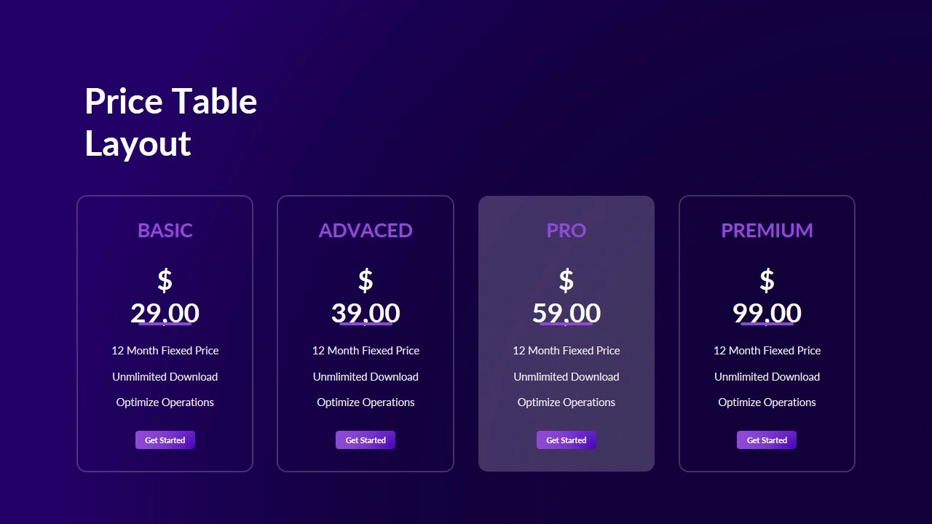Click the 59.00 price in Pro card
Screen dimensions: 932x524
click(x=566, y=314)
